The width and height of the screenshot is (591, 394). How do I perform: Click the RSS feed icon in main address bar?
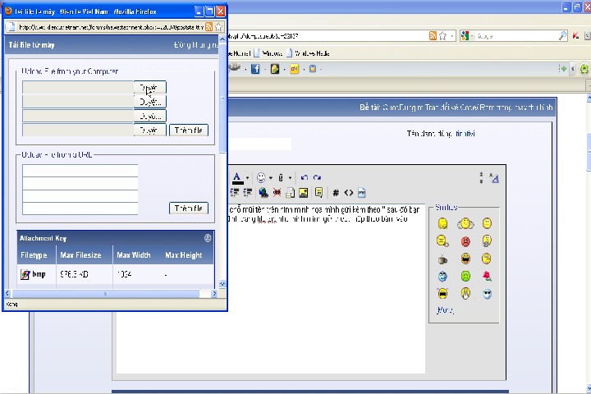coord(433,36)
